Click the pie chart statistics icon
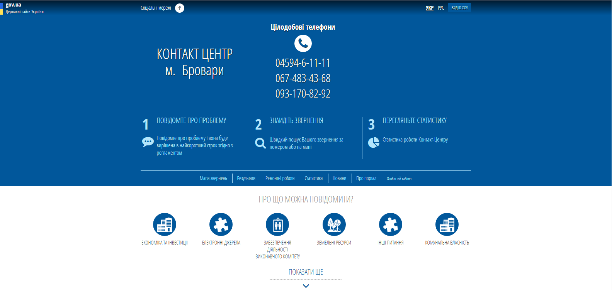 pos(374,142)
